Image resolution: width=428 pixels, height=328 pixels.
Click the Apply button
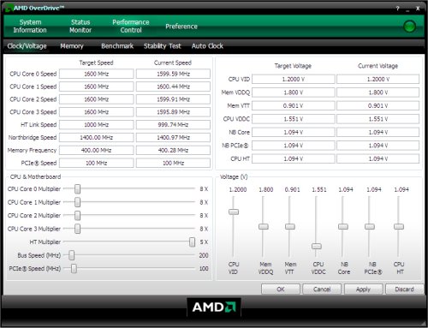(363, 289)
